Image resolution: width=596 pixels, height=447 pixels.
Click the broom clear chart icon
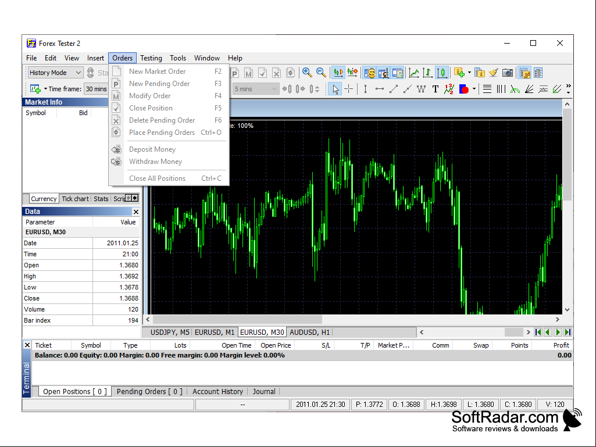494,73
